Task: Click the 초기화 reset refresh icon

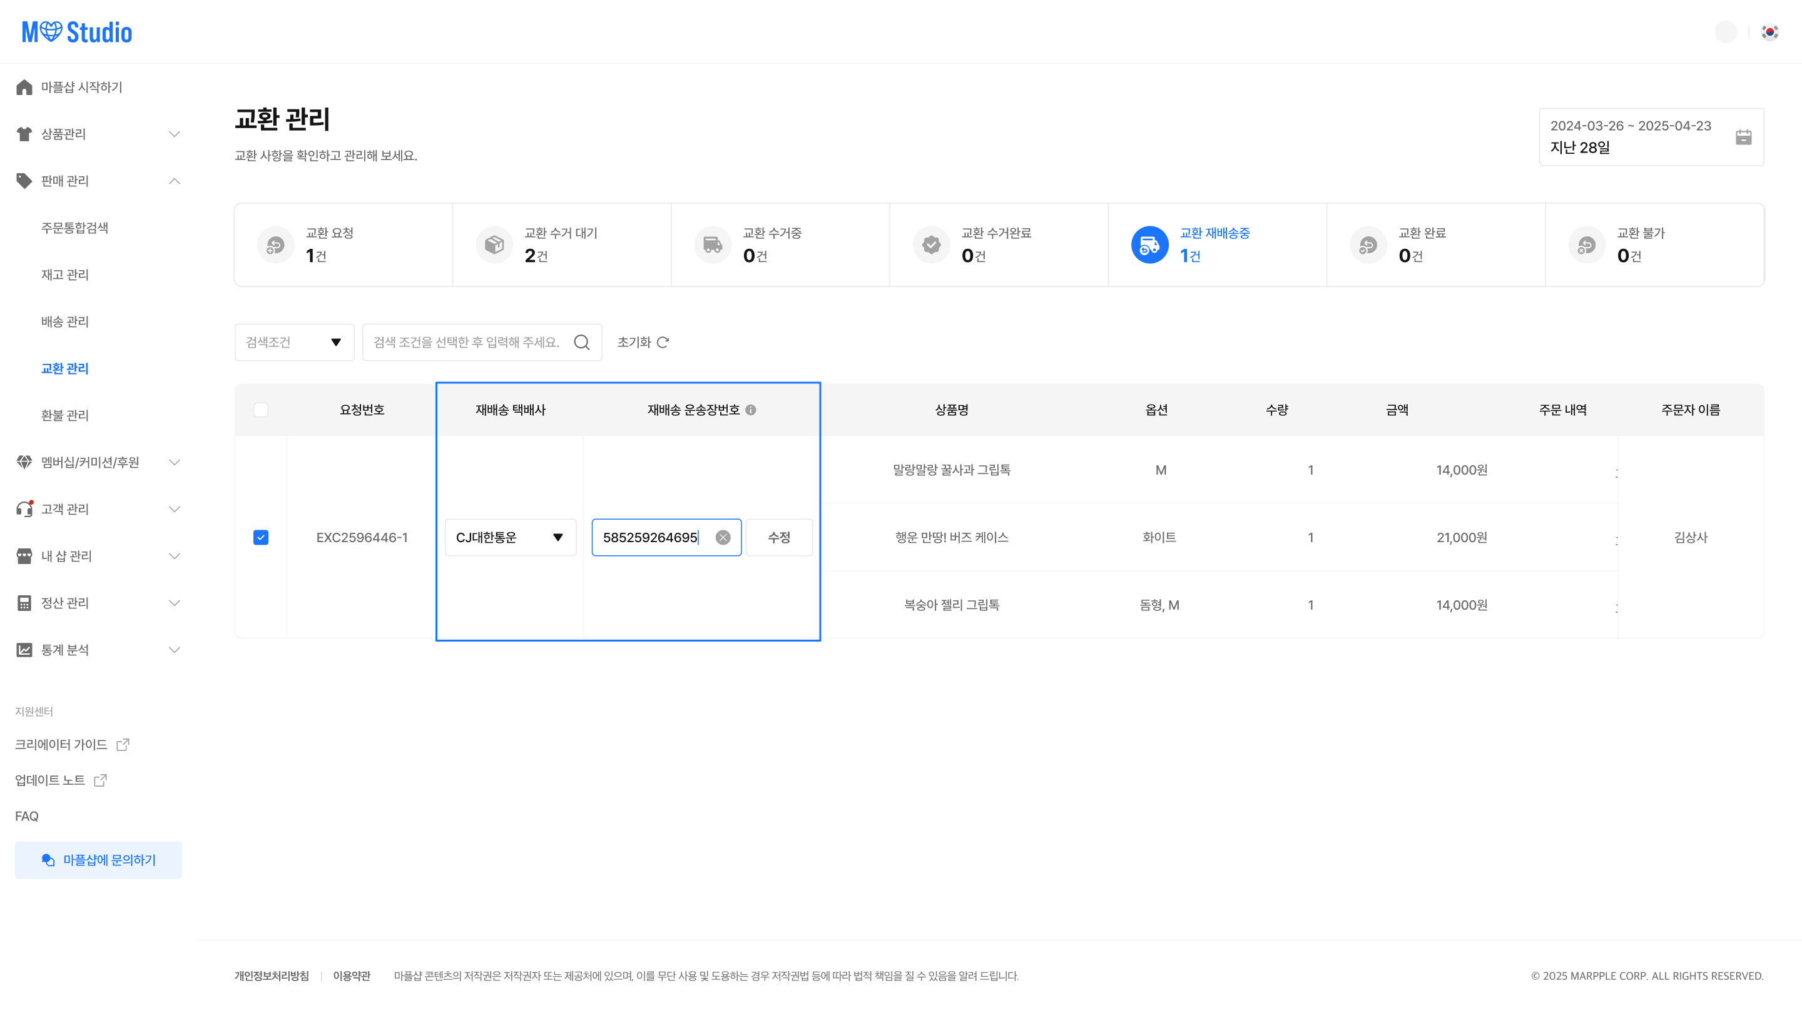Action: (x=663, y=342)
